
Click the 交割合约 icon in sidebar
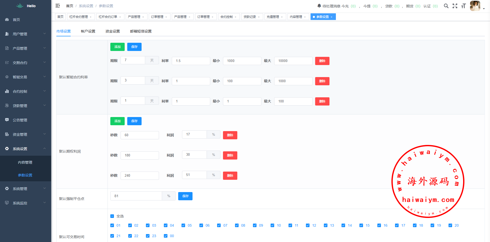tap(7, 62)
